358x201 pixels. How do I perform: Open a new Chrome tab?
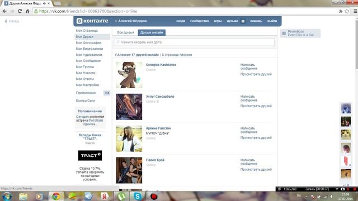point(57,3)
